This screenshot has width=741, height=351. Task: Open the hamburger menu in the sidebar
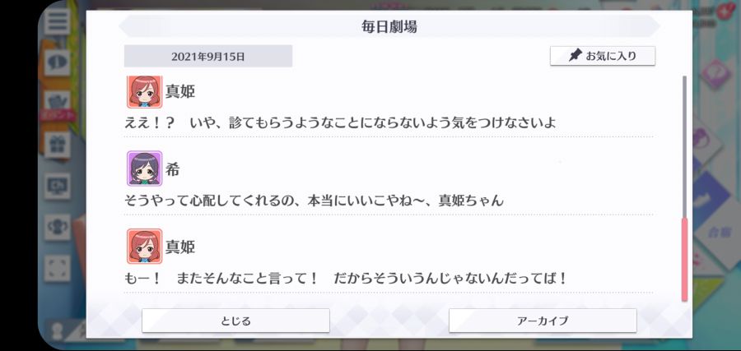click(57, 21)
